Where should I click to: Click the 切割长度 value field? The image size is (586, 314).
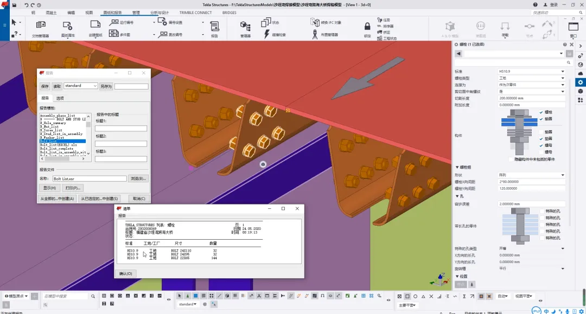point(531,98)
